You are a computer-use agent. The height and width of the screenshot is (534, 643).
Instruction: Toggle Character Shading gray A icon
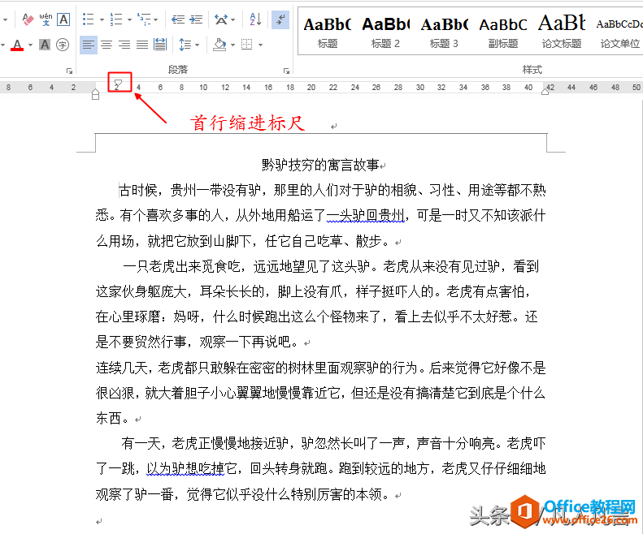[45, 45]
